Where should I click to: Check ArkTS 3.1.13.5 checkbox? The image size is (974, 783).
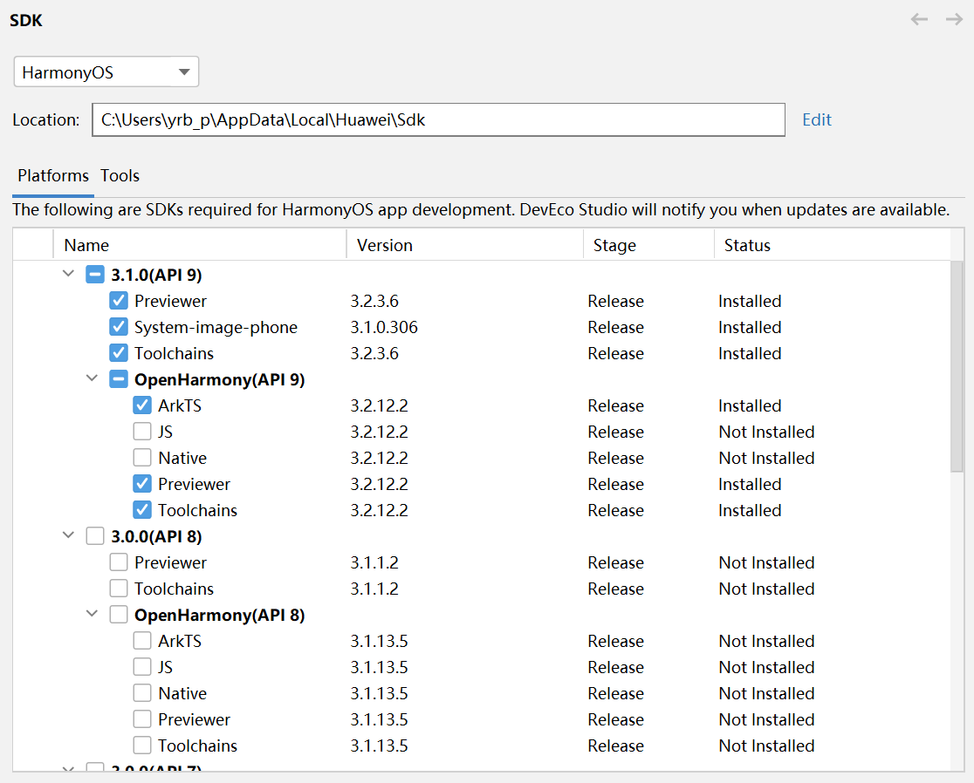click(x=142, y=640)
